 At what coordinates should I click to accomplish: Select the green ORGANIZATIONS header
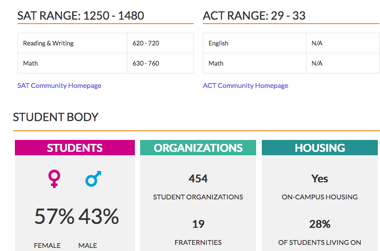pos(198,148)
